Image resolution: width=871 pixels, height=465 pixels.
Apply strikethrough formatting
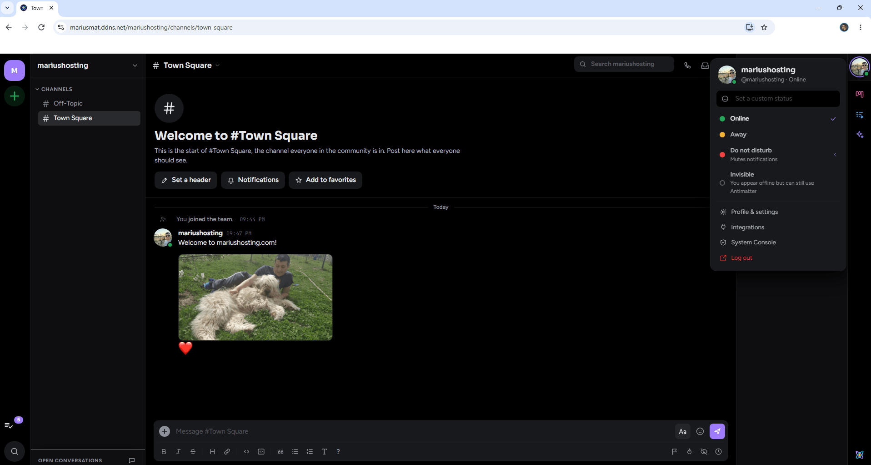click(x=193, y=452)
